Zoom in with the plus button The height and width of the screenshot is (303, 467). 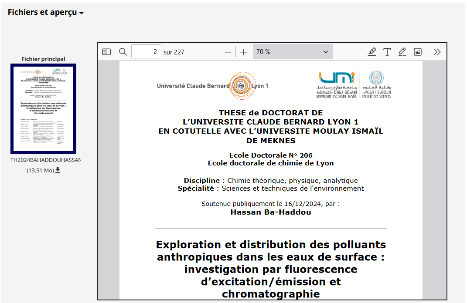(x=243, y=52)
